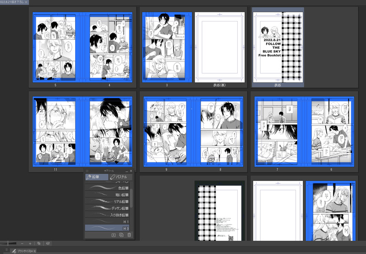The height and width of the screenshot is (254, 366).
Task: Click the zoom in plus icon
Action: click(30, 243)
